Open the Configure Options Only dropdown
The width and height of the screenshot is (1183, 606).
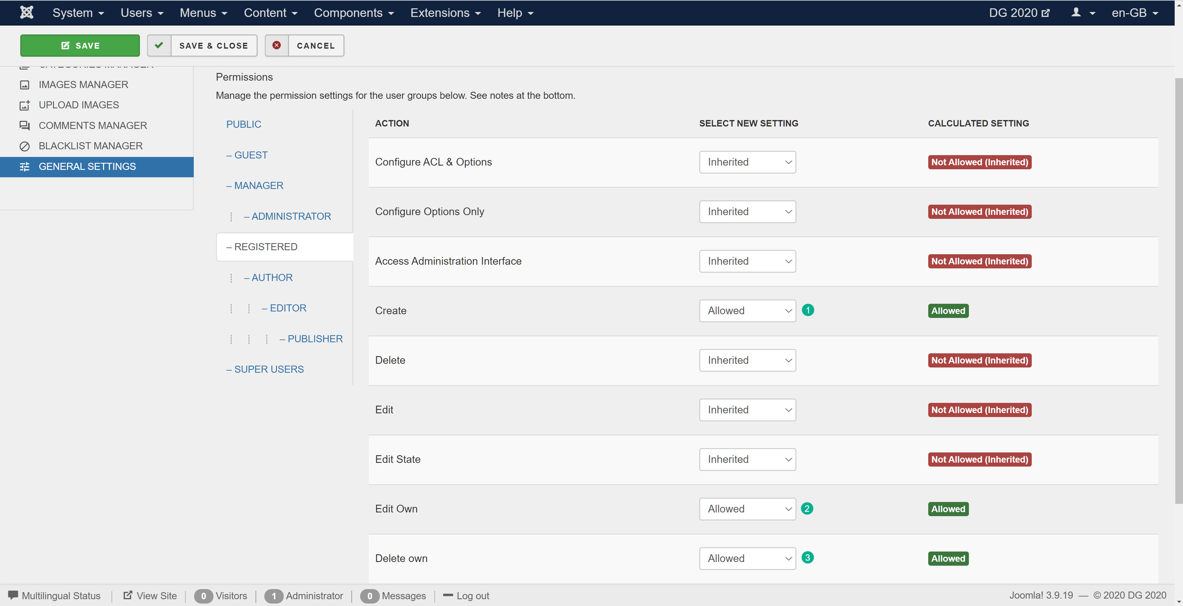(747, 211)
